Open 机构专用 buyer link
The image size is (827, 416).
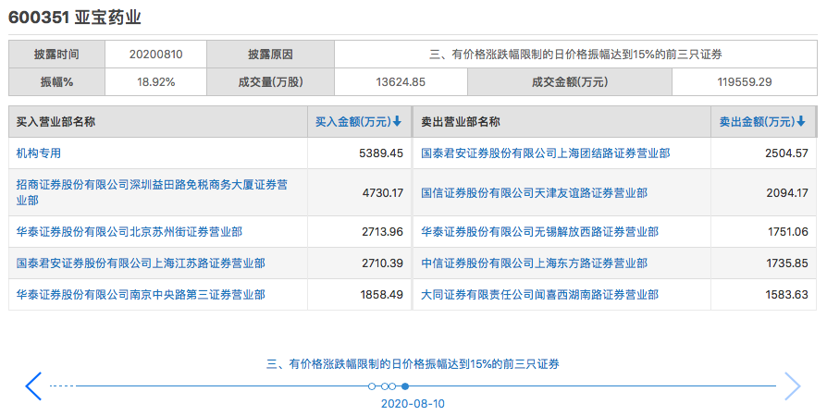[39, 153]
